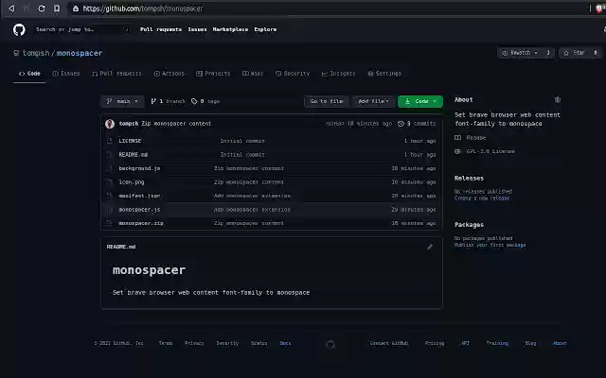This screenshot has width=606, height=378.
Task: Click the footer GitHub logo
Action: tap(330, 344)
